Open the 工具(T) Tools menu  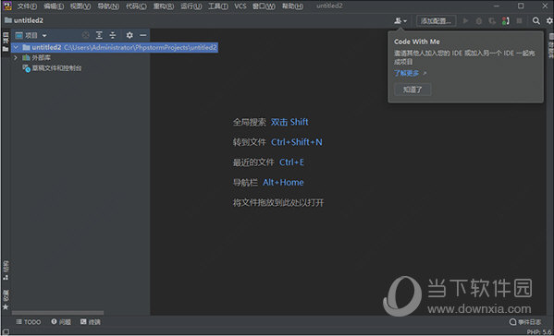(217, 6)
